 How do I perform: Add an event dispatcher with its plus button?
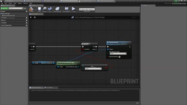pyautogui.click(x=27, y=25)
